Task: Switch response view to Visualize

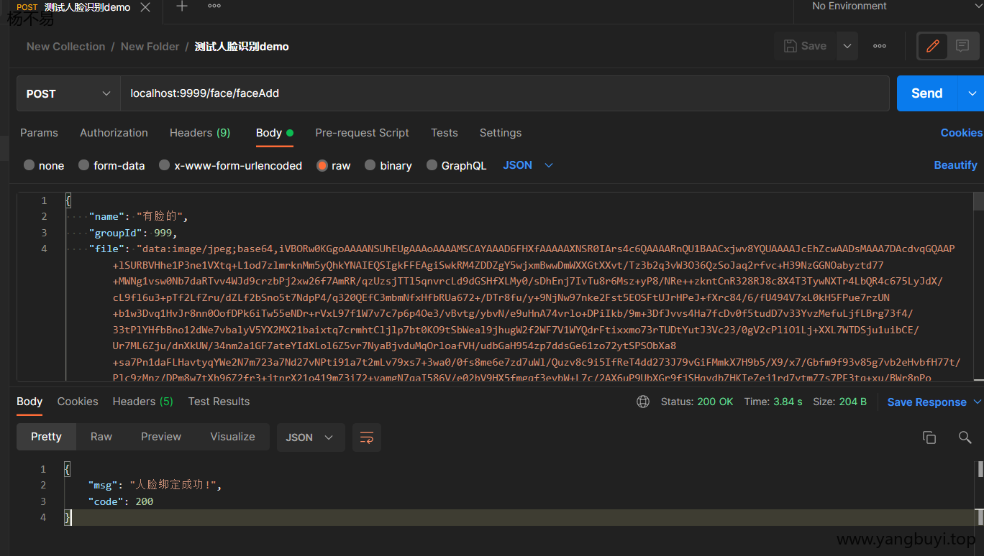Action: coord(232,437)
